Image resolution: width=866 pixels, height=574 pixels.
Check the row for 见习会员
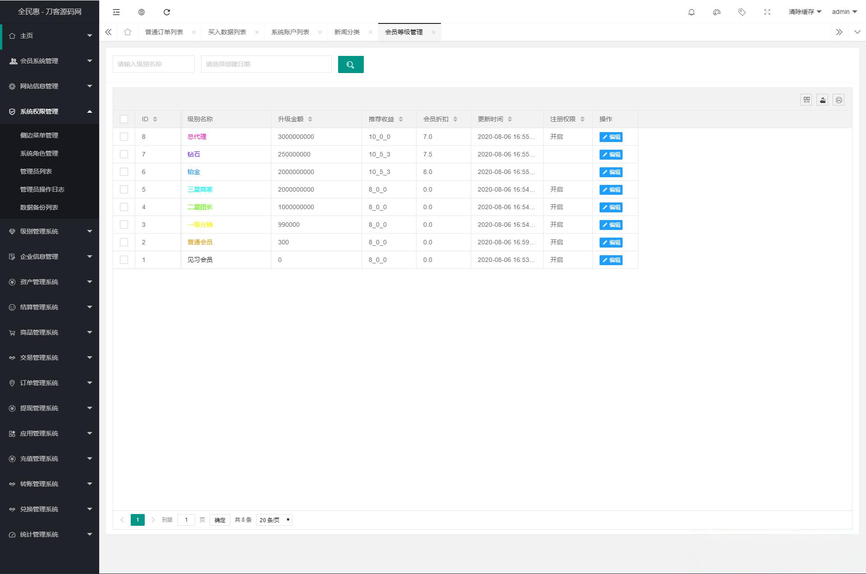[x=124, y=260]
